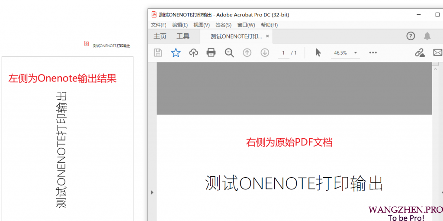Go to the next page with the down arrow
The image size is (443, 221).
pyautogui.click(x=265, y=52)
